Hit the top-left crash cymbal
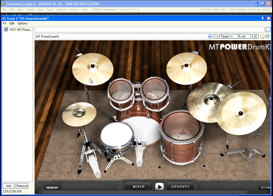 click(92, 69)
